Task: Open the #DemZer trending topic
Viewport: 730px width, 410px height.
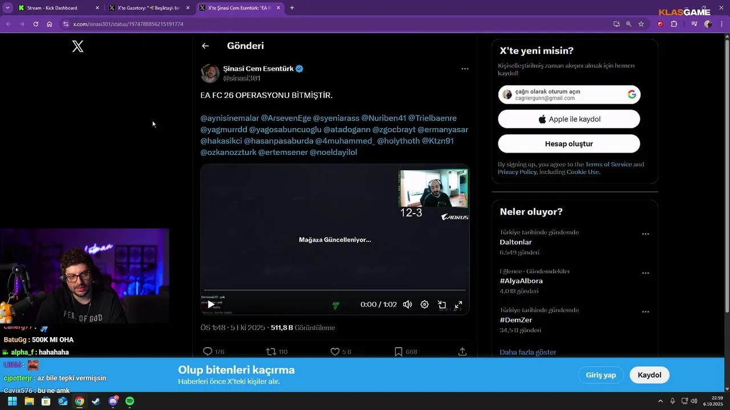Action: [x=516, y=320]
